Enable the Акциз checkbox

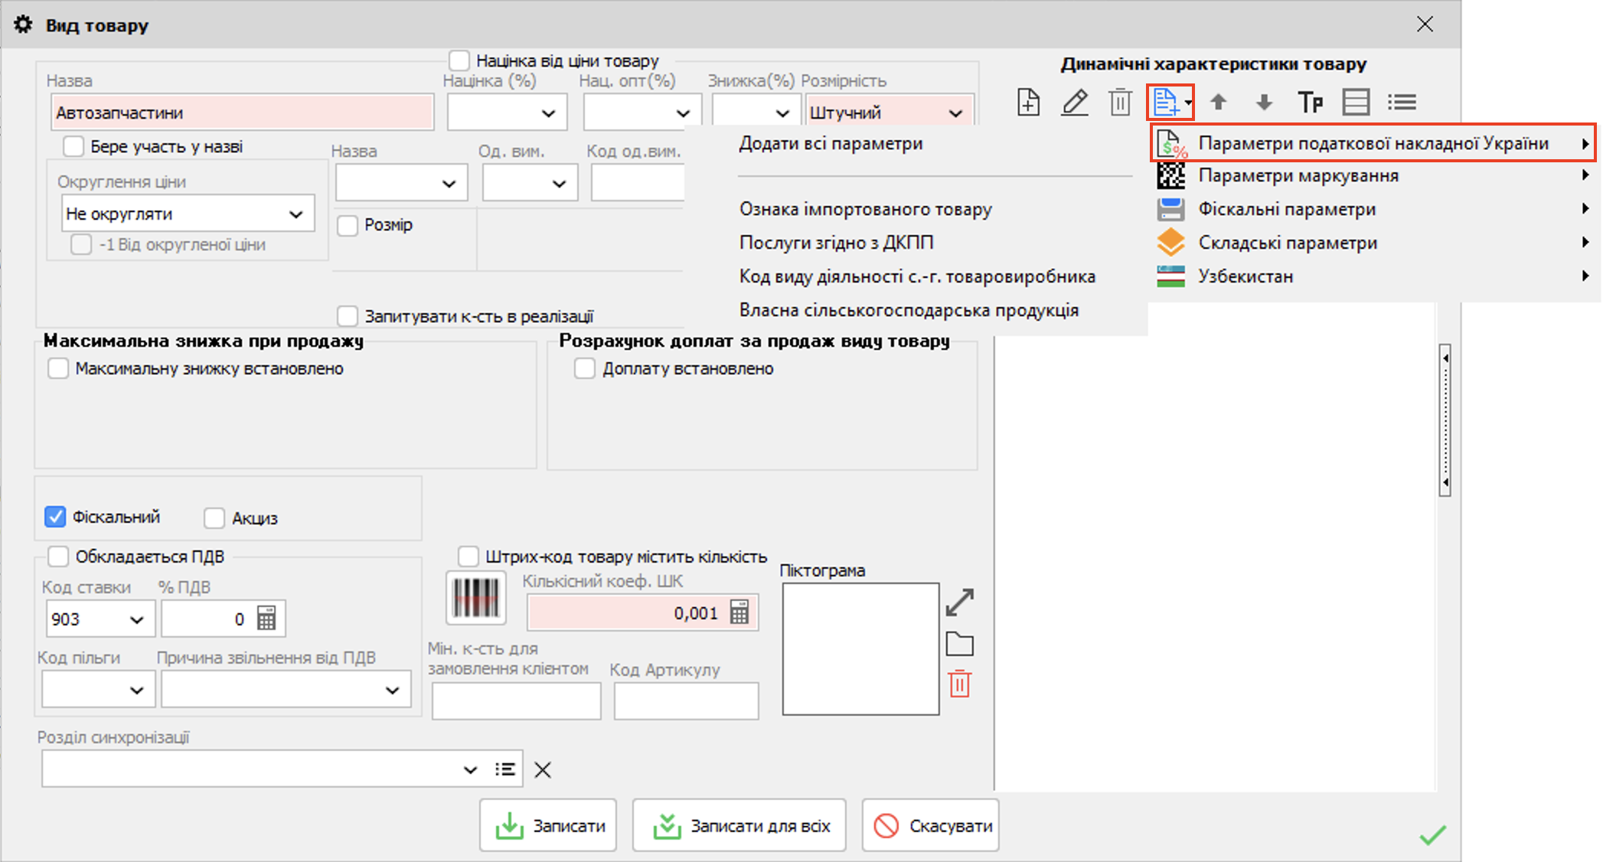click(214, 518)
